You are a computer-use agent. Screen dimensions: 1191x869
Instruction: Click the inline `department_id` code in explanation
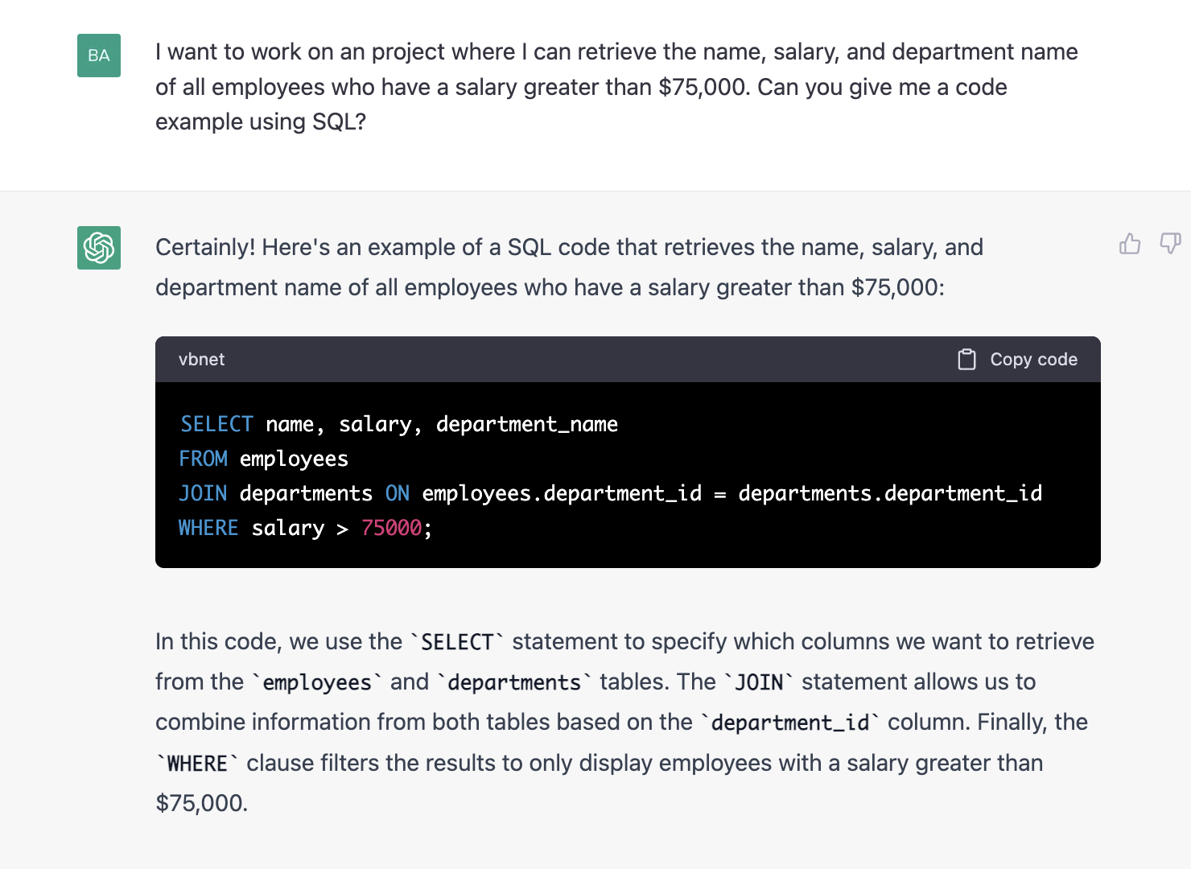(790, 723)
